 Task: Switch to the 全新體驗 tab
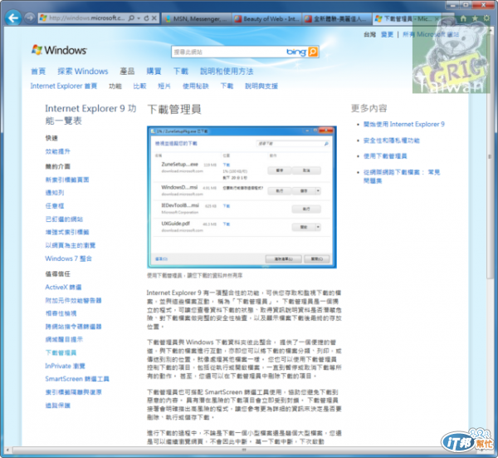pyautogui.click(x=337, y=19)
